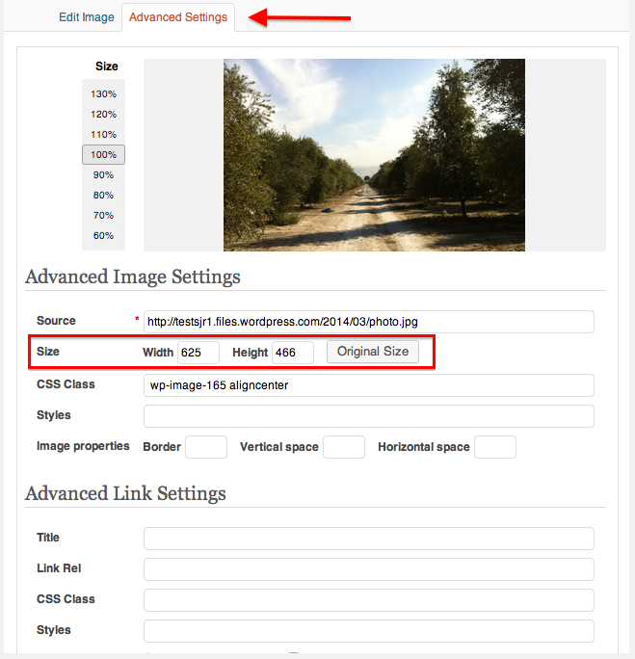Focus the Link Rel input field
Viewport: 635px width, 659px height.
tap(368, 569)
